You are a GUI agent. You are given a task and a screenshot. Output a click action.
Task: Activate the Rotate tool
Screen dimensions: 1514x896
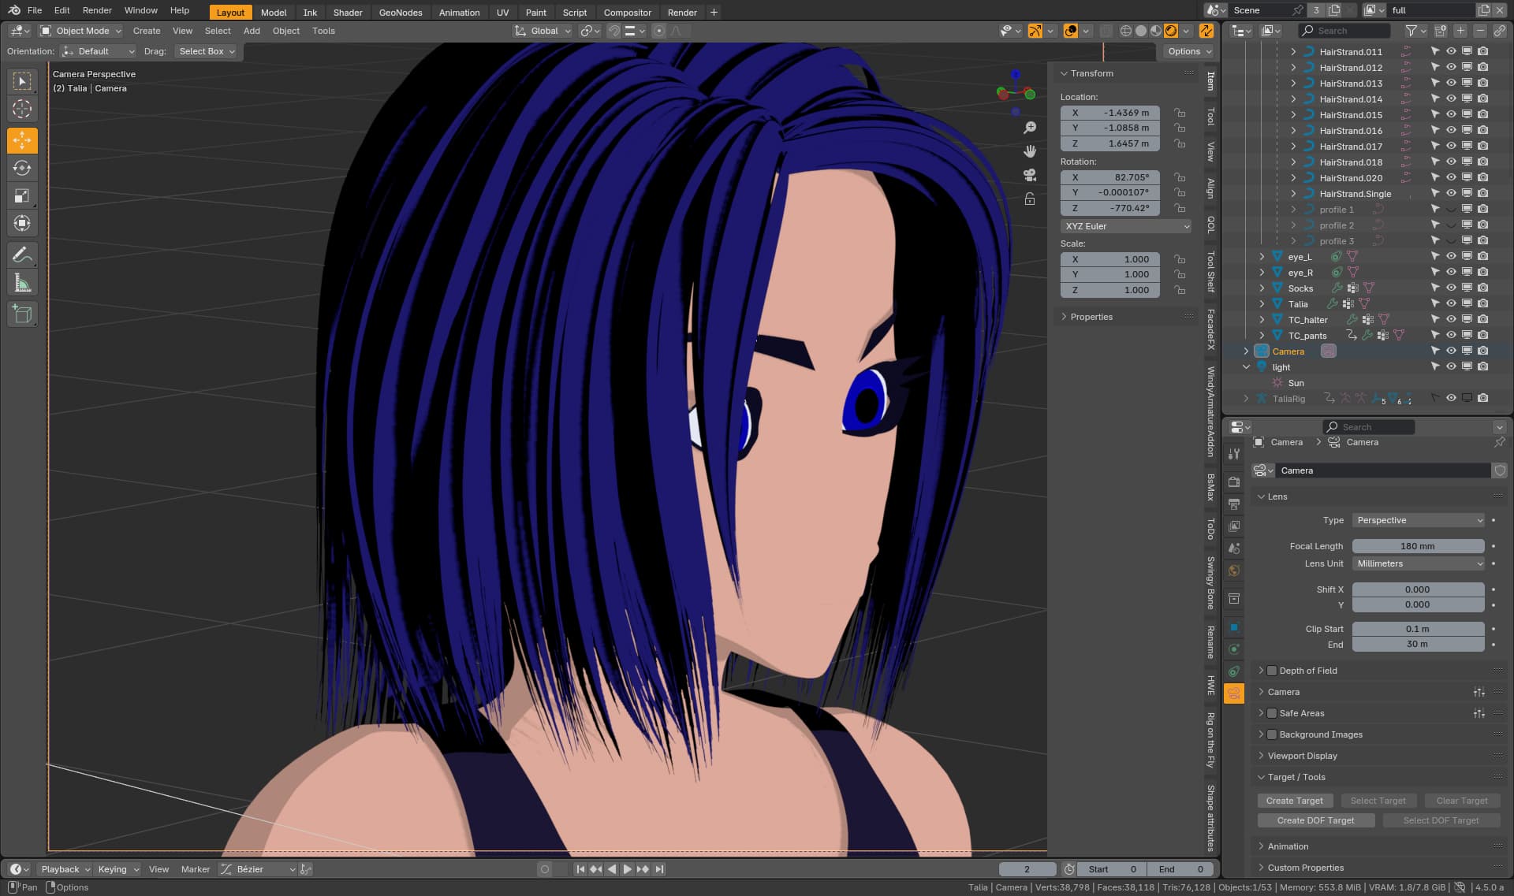pyautogui.click(x=22, y=168)
